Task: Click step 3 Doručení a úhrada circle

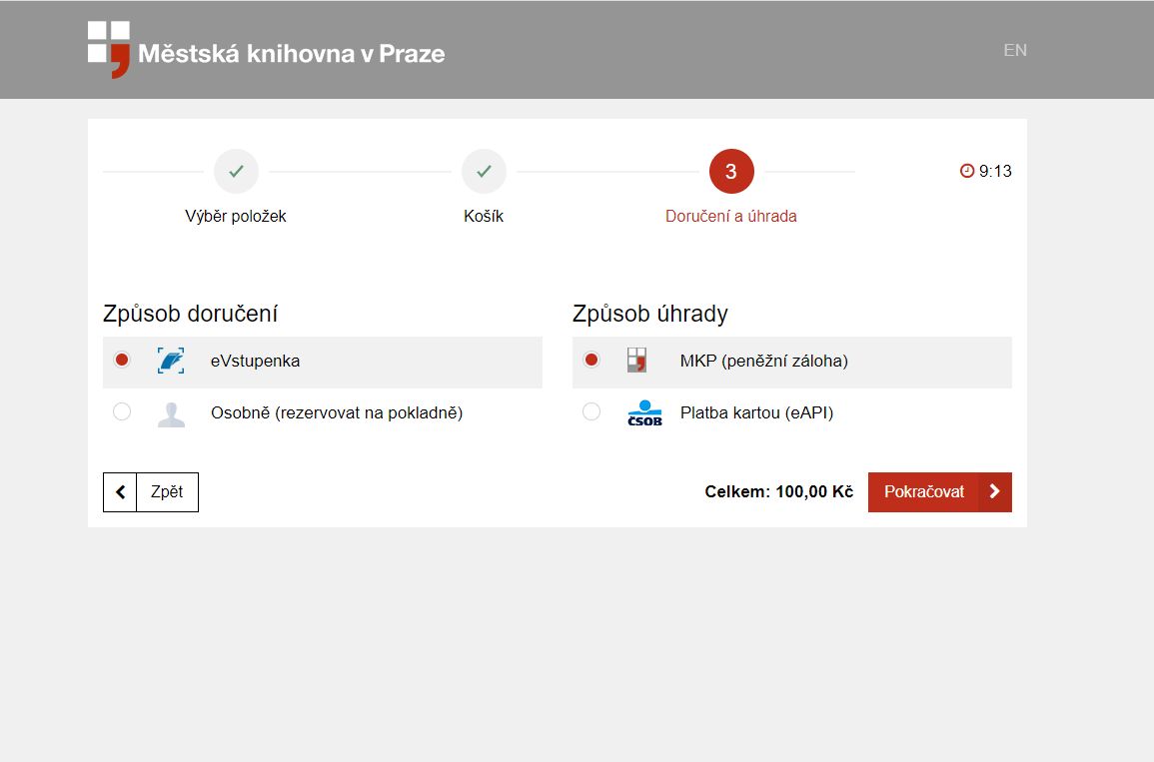Action: pyautogui.click(x=731, y=172)
